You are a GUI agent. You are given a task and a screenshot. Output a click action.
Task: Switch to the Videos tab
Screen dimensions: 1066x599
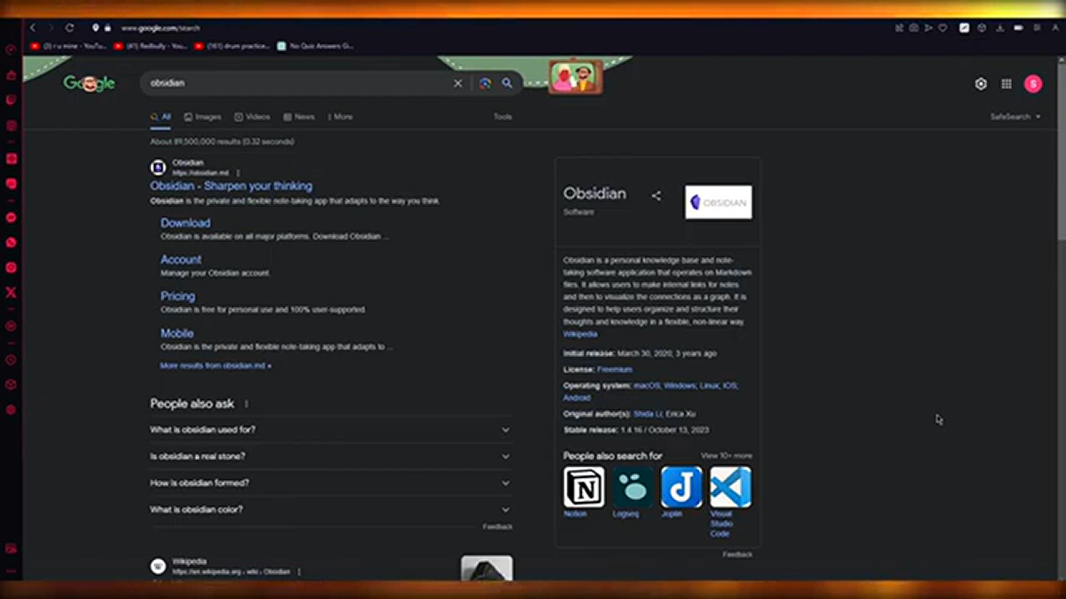coord(252,116)
